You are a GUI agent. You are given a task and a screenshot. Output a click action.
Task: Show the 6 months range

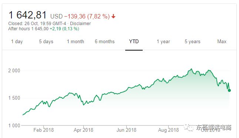pyautogui.click(x=104, y=41)
